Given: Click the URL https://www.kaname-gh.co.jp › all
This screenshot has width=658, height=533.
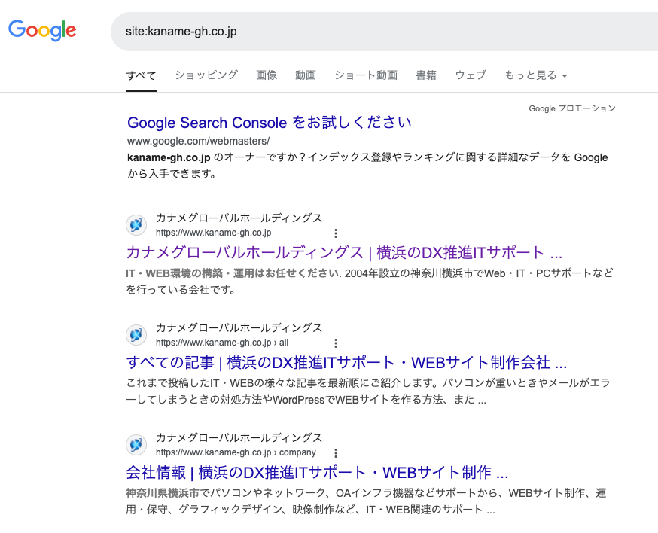Looking at the screenshot, I should [x=222, y=343].
